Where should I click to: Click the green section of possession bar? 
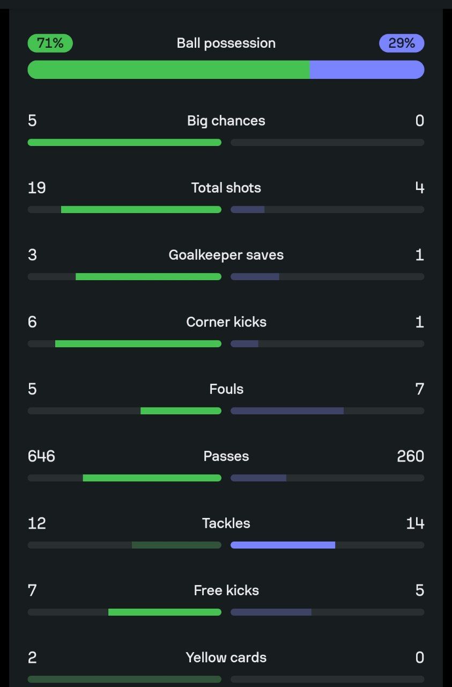[168, 70]
